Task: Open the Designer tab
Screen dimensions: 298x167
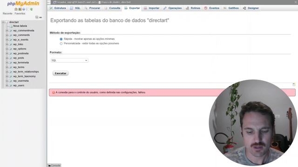Action: pyautogui.click(x=251, y=8)
